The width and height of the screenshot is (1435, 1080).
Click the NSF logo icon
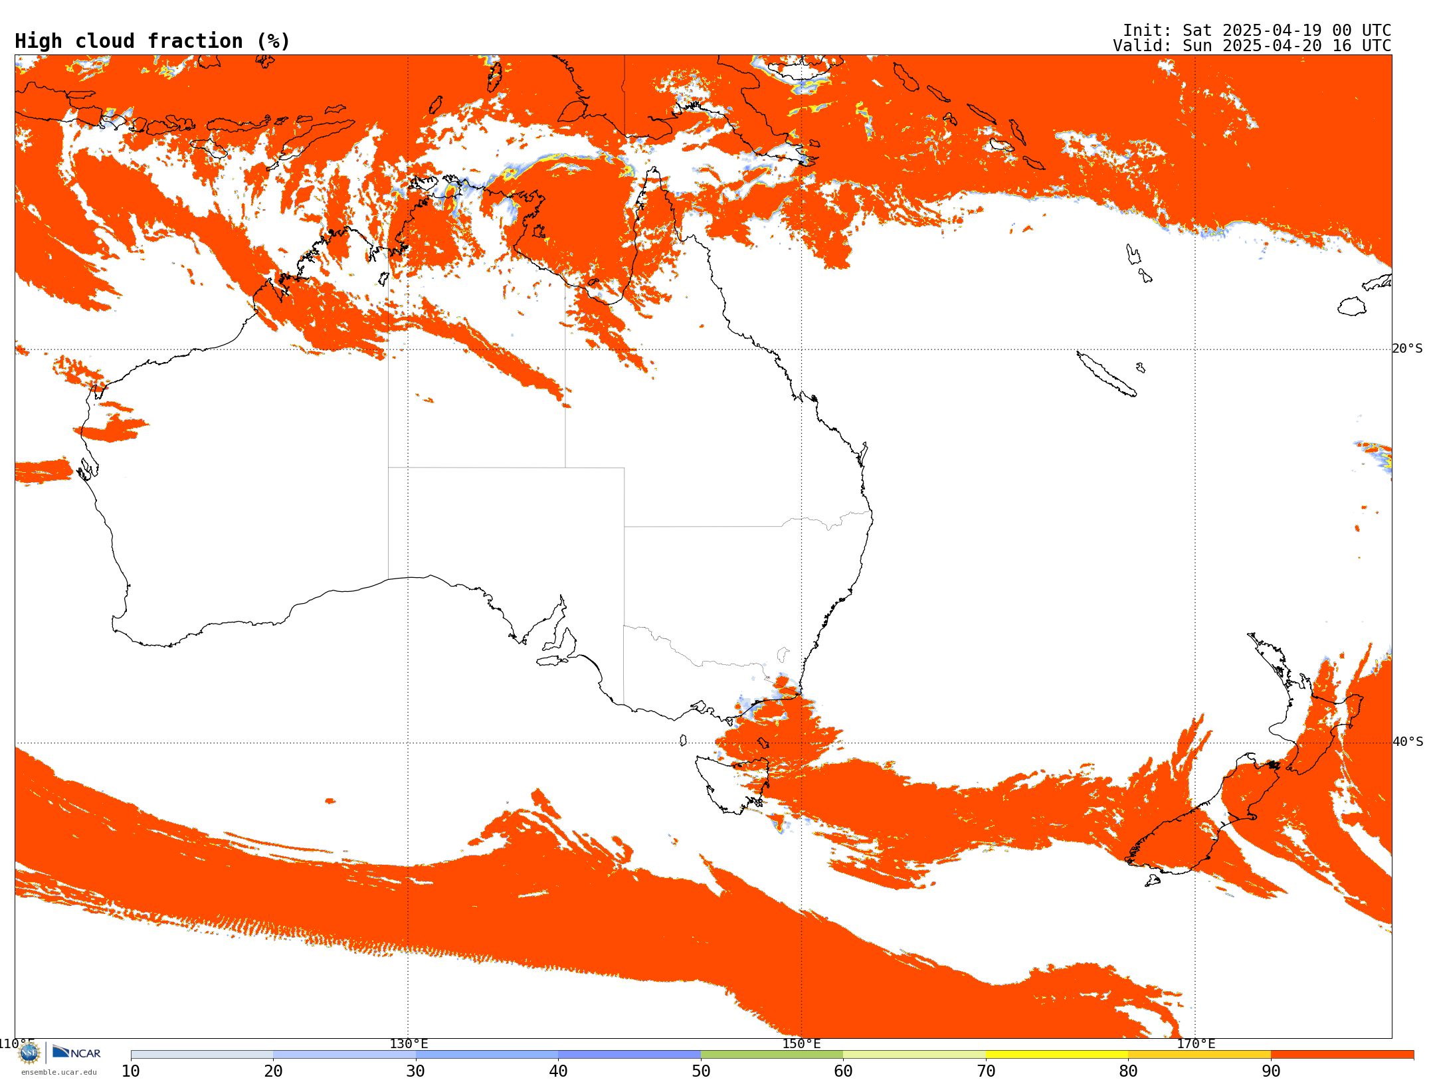tap(29, 1053)
